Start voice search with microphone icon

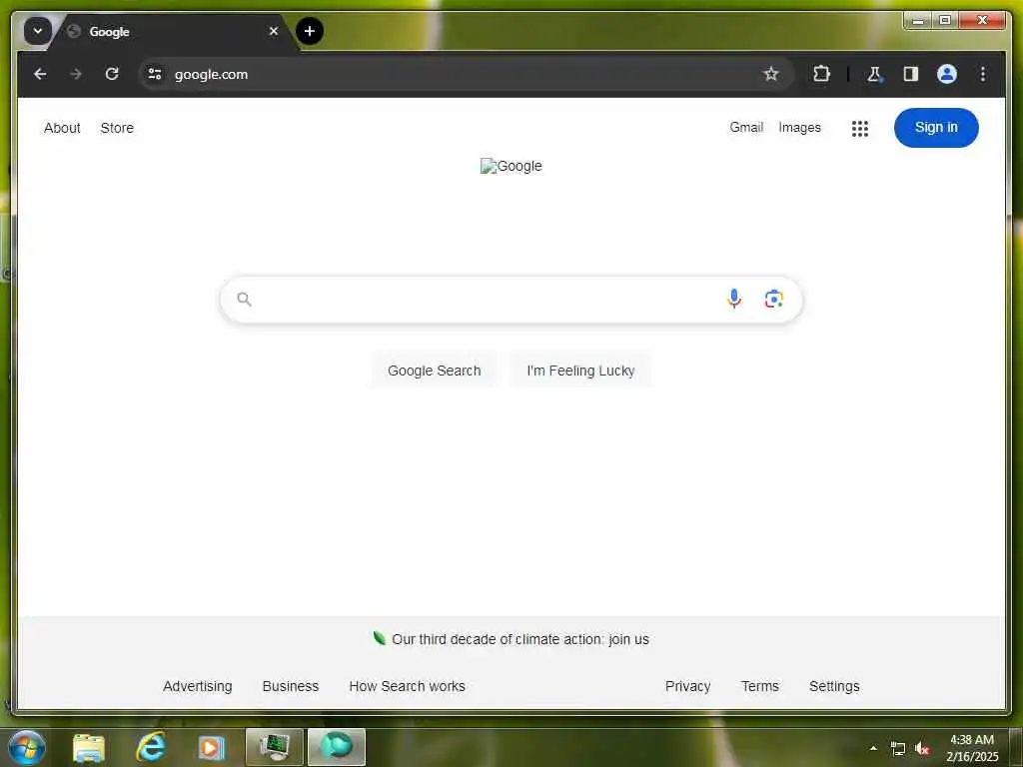[x=734, y=299]
